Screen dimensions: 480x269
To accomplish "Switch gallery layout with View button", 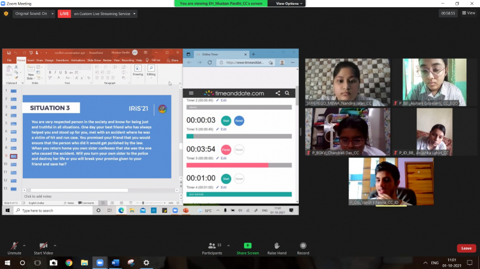I will click(468, 13).
